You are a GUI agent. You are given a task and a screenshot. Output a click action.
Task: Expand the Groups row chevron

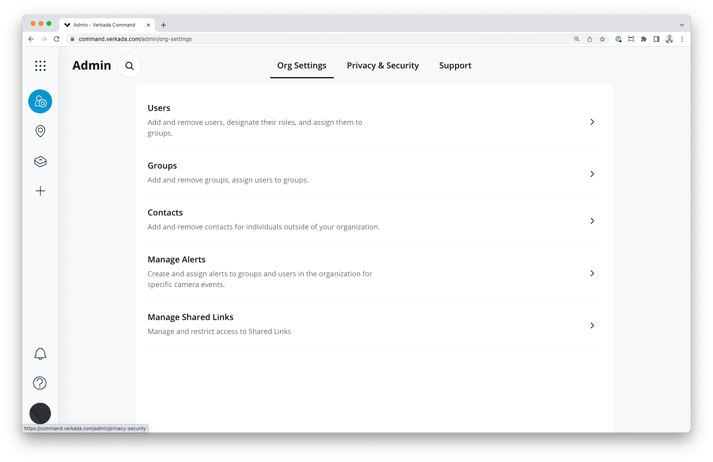592,174
